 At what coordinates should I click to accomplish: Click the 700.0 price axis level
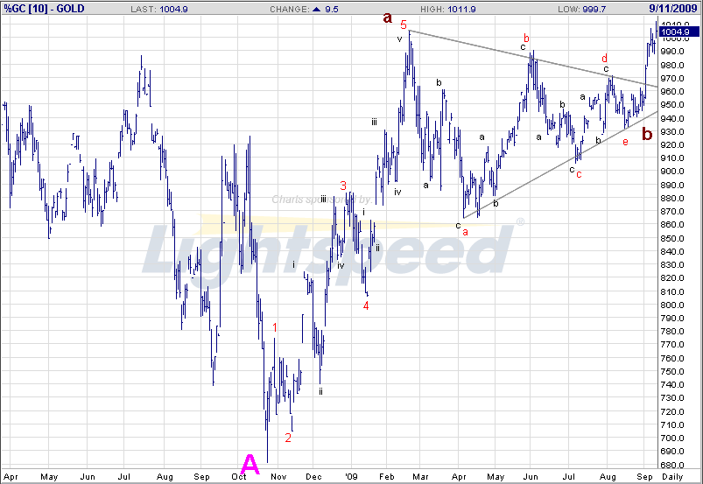674,438
